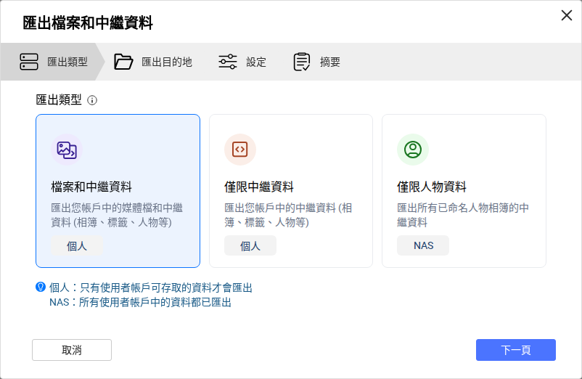Screen dimensions: 582x379
Task: Click the 僅限中繼資料 card description text
Action: coord(288,215)
